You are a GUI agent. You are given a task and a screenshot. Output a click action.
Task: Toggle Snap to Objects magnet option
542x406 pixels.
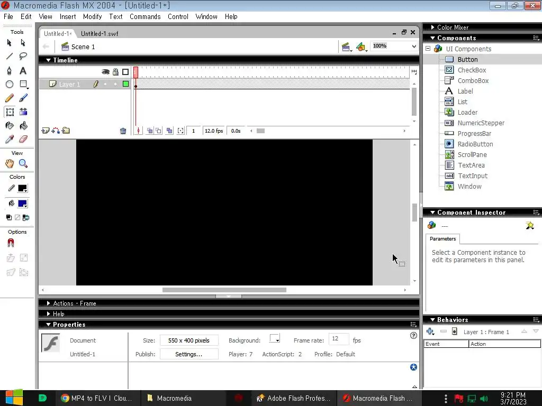(x=11, y=243)
